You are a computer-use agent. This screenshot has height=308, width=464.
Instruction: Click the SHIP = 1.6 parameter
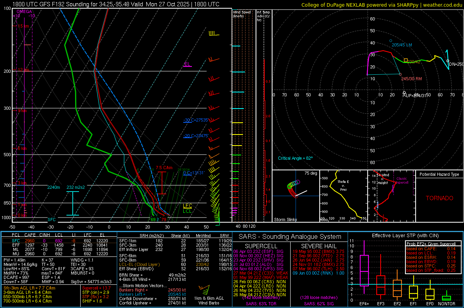tap(92, 301)
